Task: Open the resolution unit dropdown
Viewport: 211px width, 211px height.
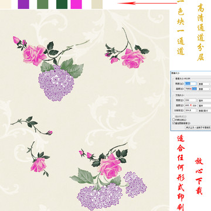Action: (x=205, y=111)
